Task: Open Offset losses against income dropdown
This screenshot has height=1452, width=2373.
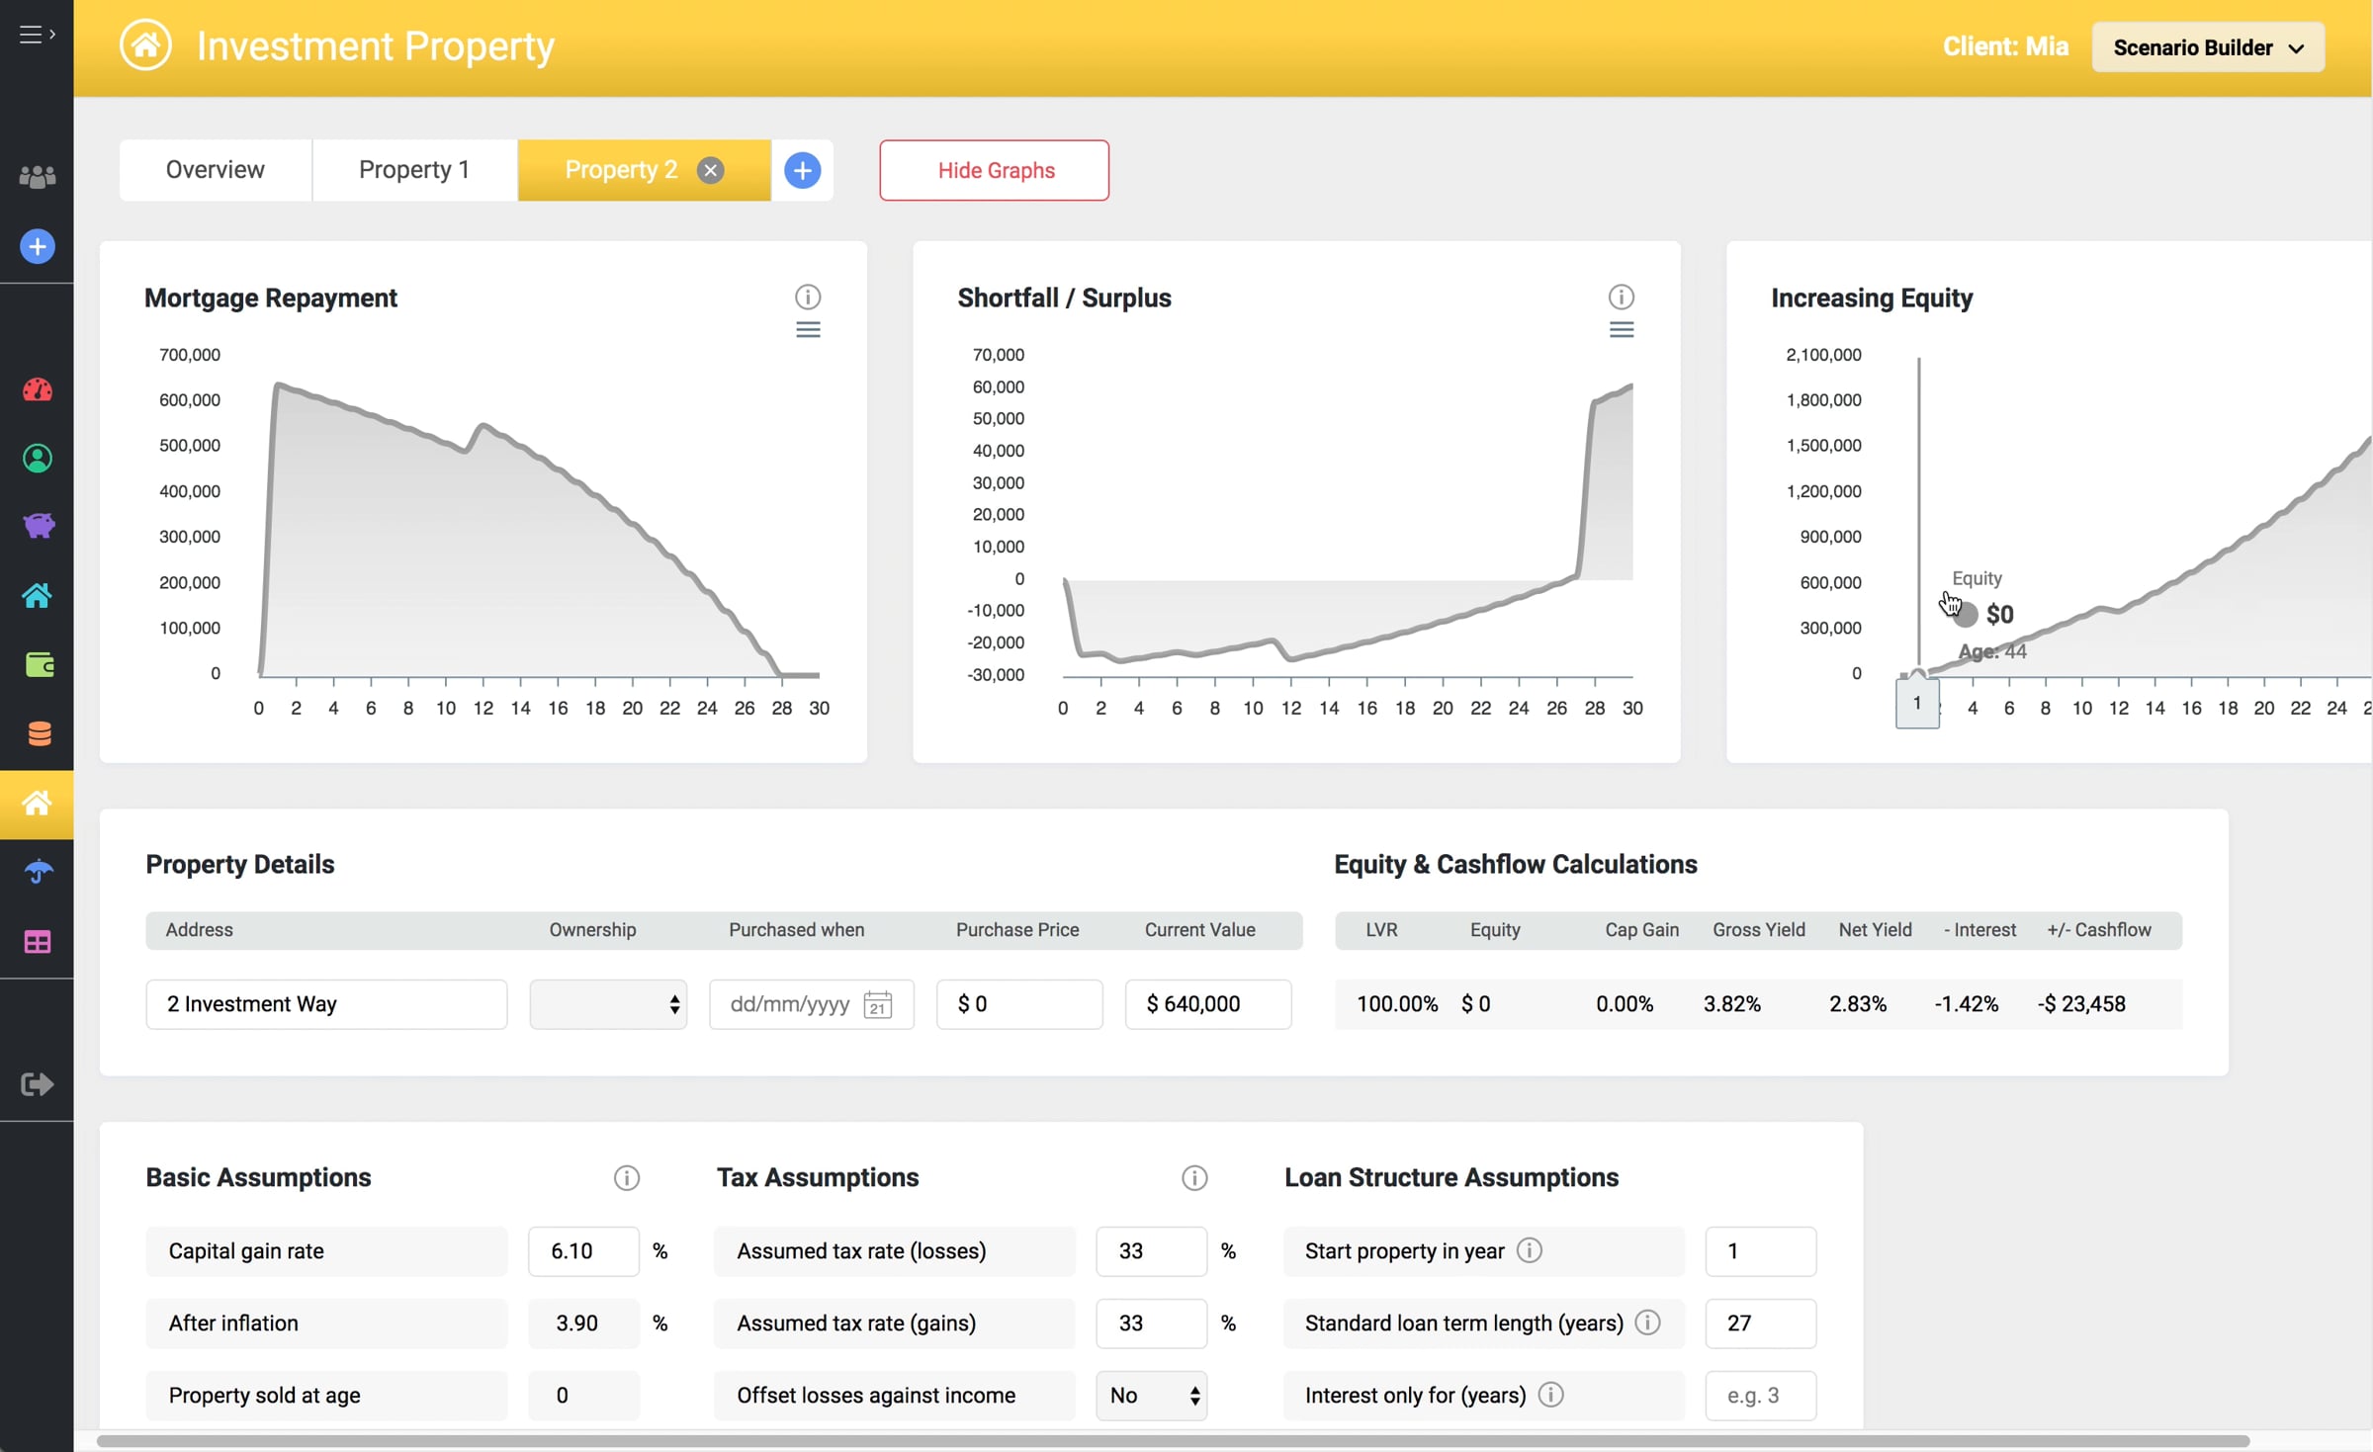Action: coord(1152,1395)
